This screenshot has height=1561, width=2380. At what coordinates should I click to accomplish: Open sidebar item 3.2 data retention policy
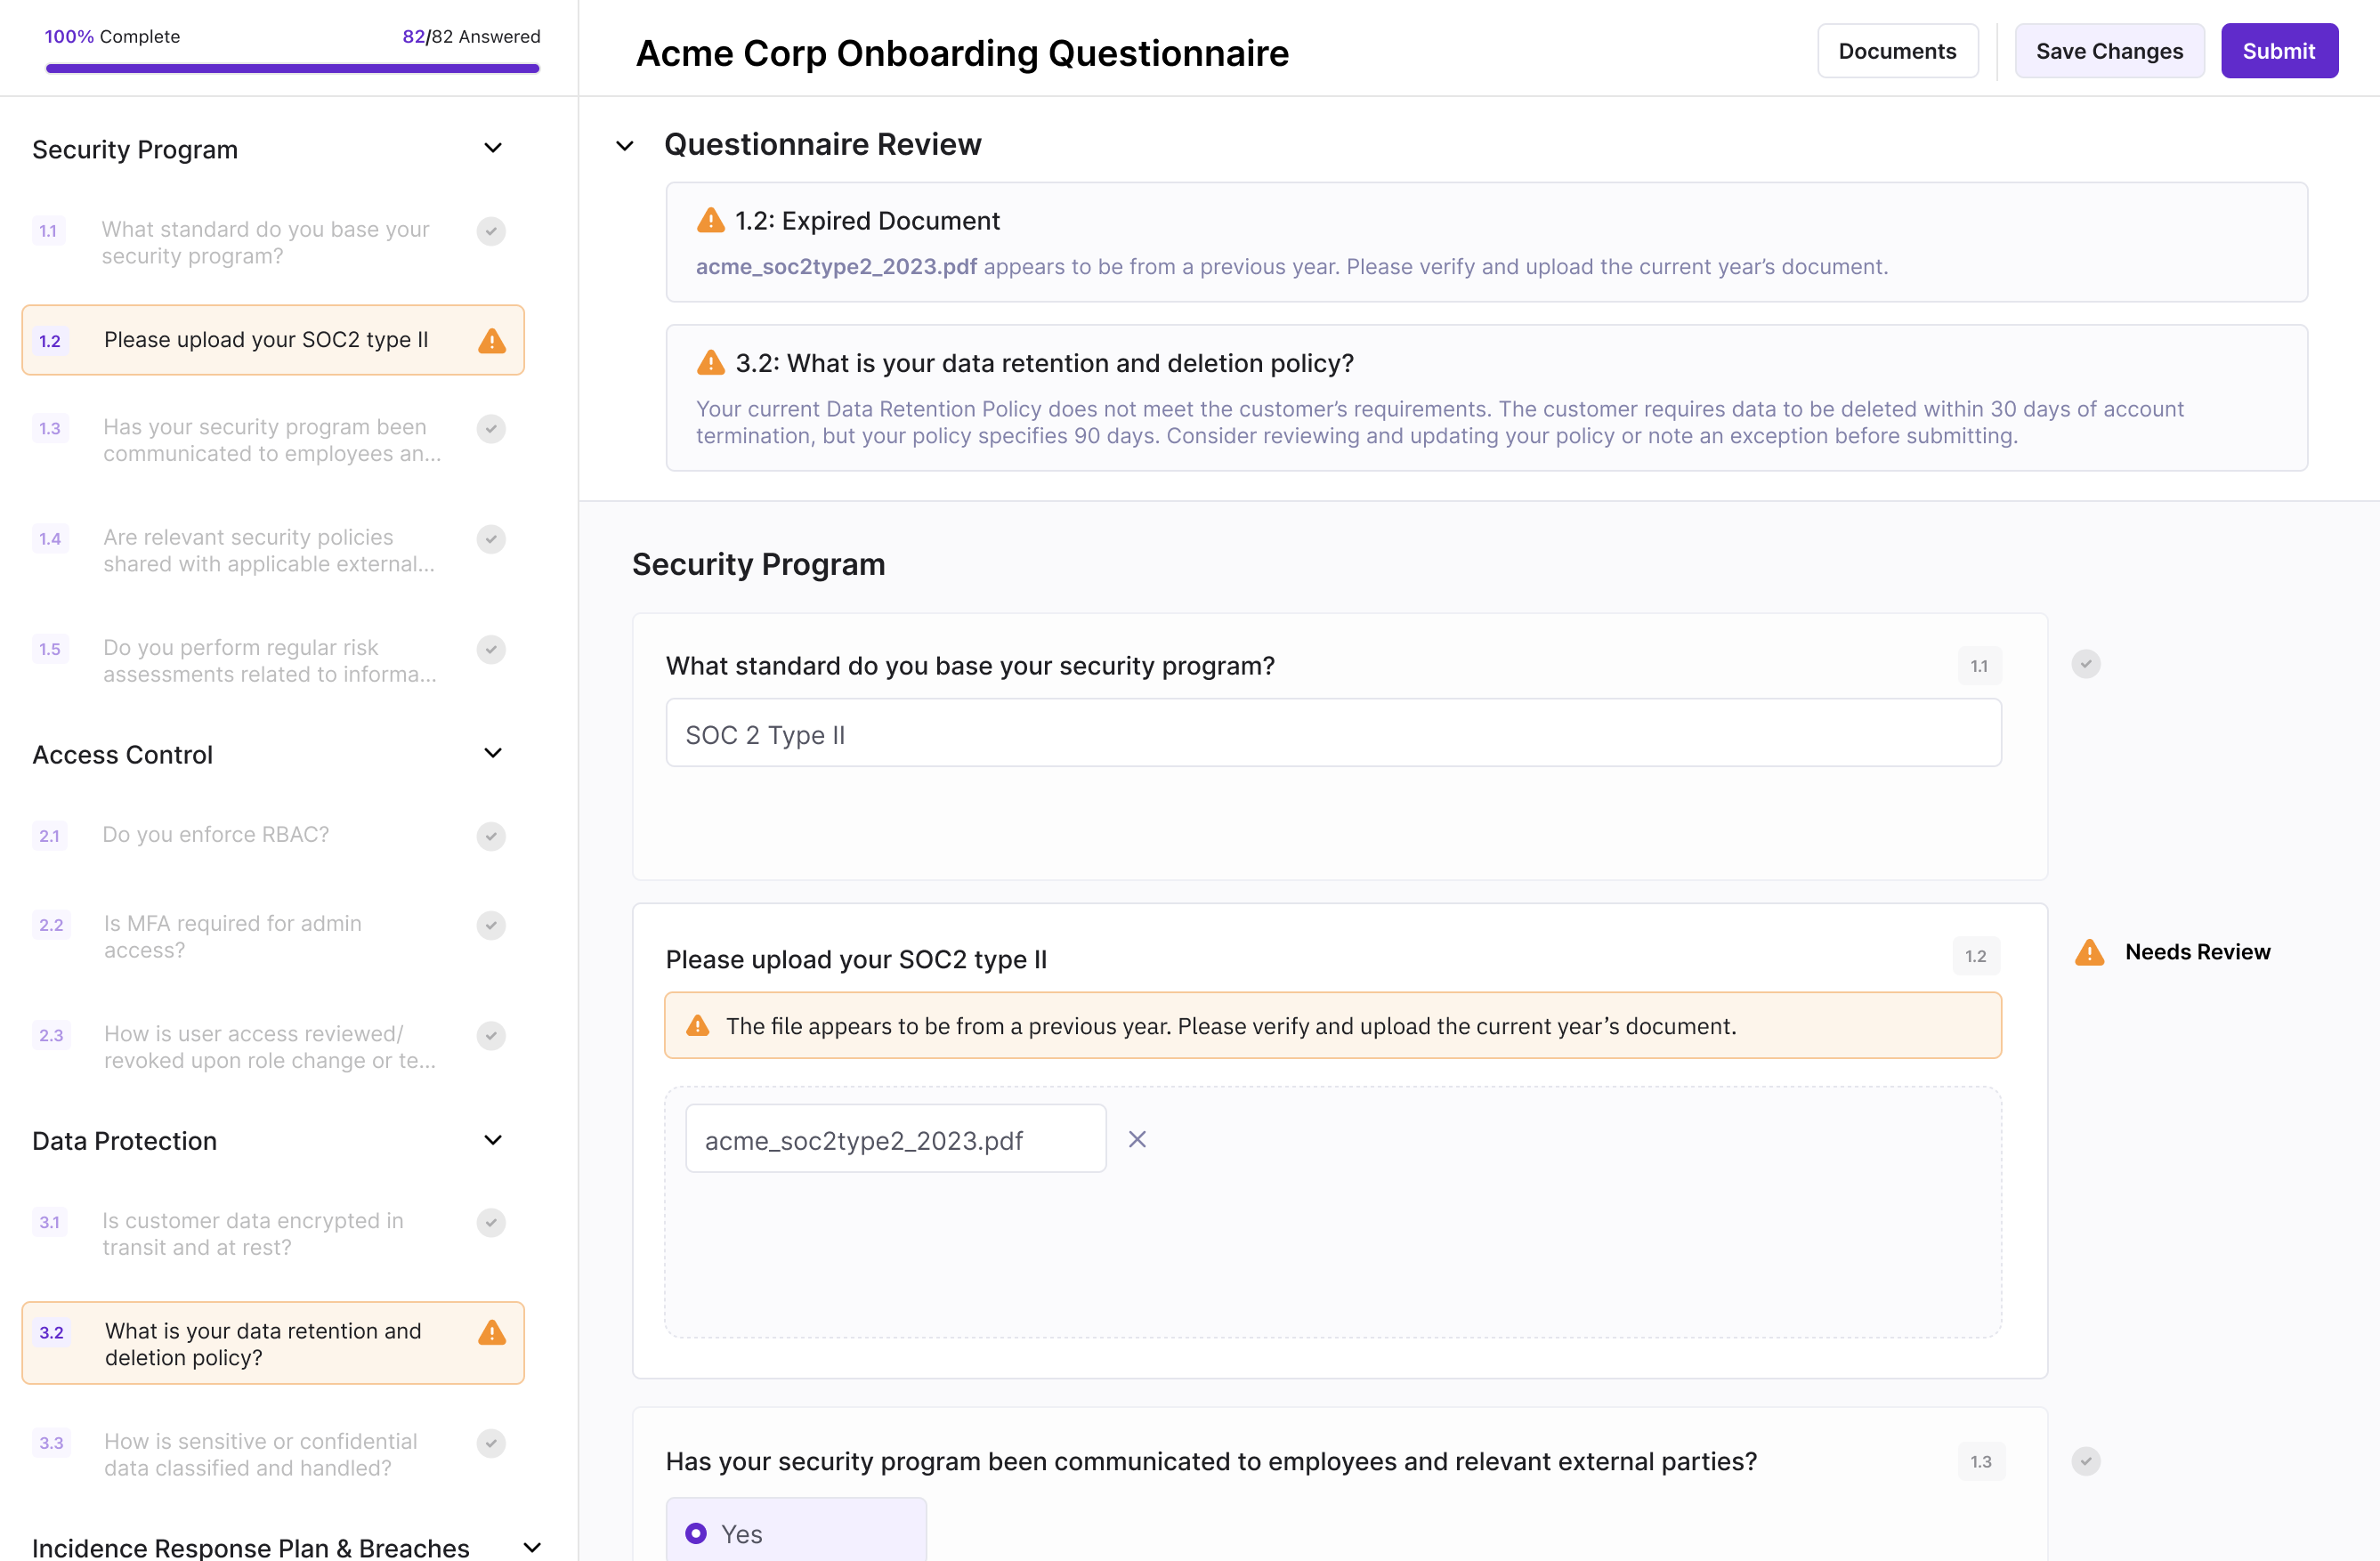[x=262, y=1343]
